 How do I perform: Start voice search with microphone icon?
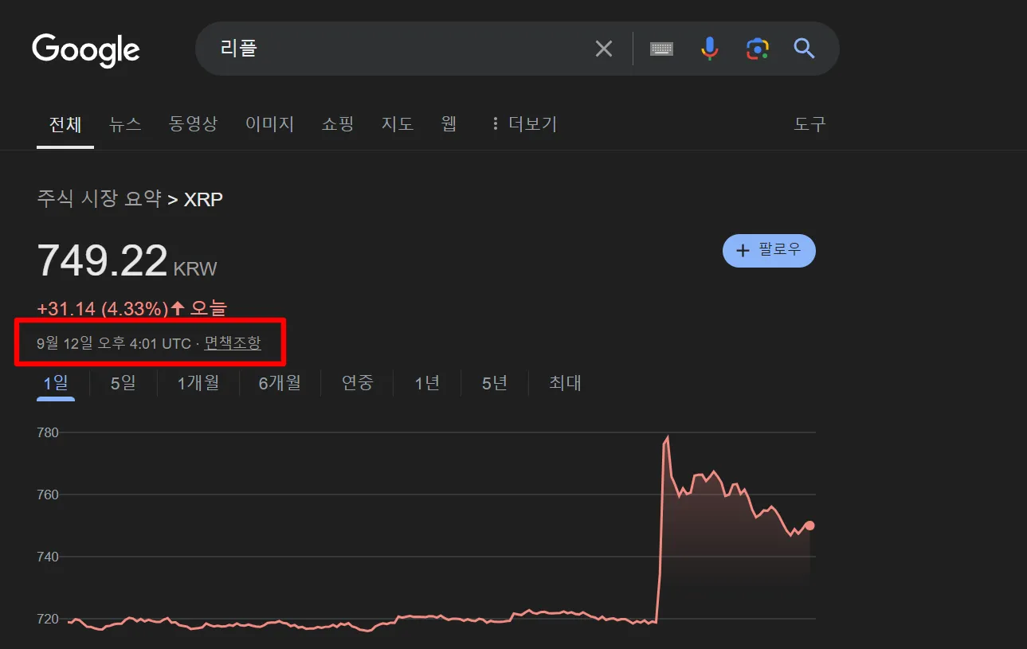click(709, 49)
